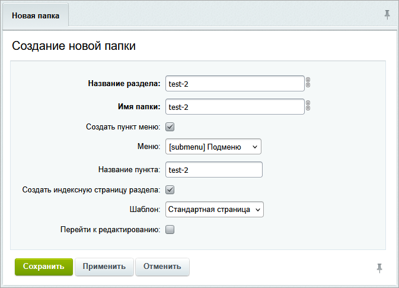Click the chain link icon next to Имя папки
This screenshot has width=399, height=288.
pos(308,106)
